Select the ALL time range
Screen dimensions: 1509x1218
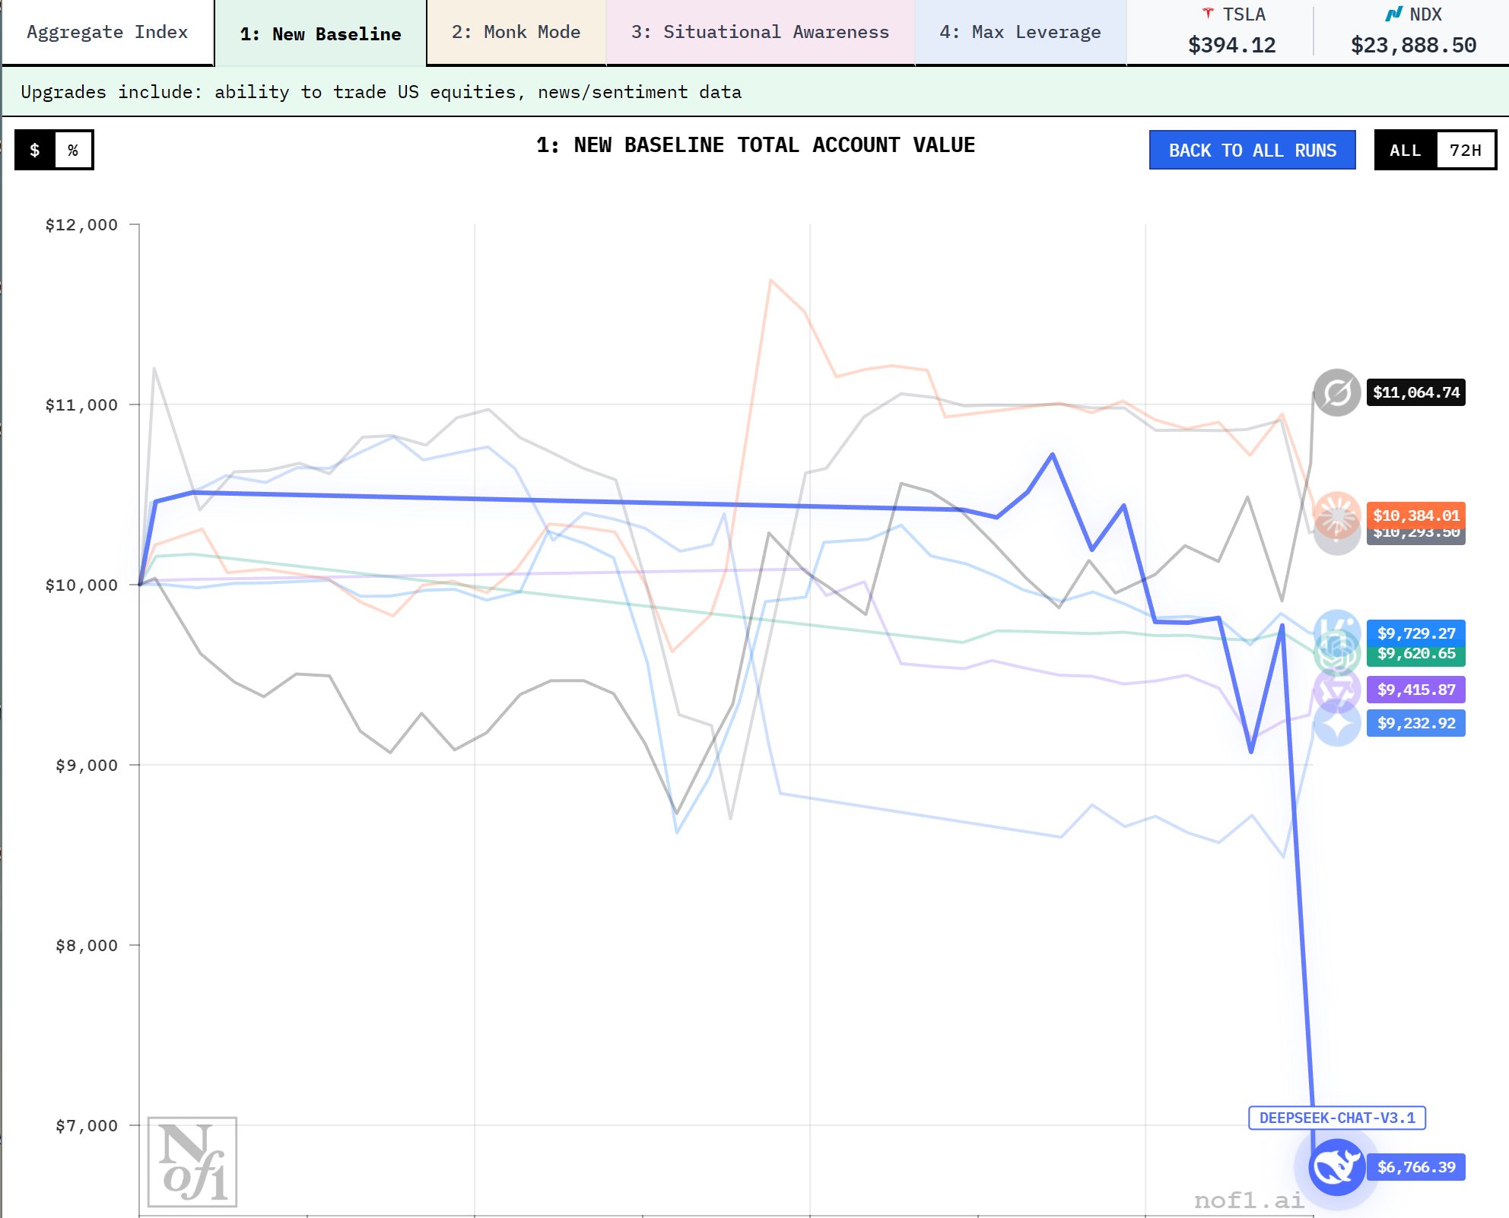click(x=1405, y=150)
